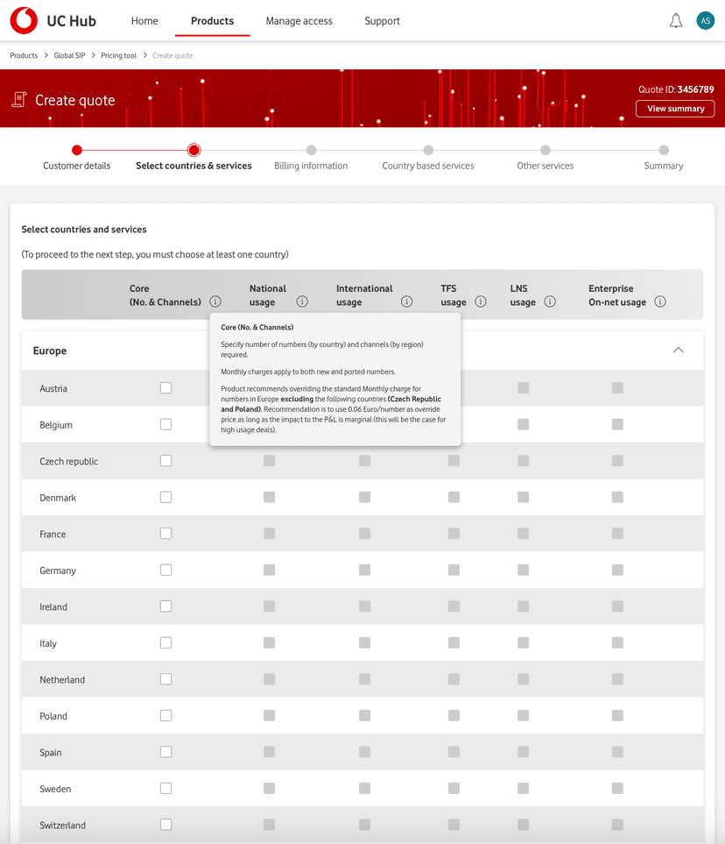Jump to the Other services step marker
The height and width of the screenshot is (844, 725).
pos(546,150)
